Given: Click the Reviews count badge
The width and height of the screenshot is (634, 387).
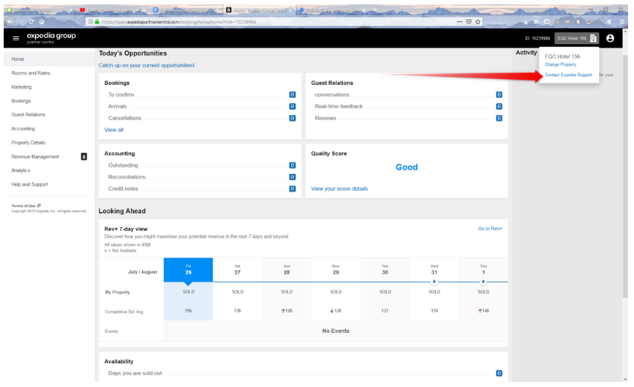Looking at the screenshot, I should pyautogui.click(x=499, y=118).
